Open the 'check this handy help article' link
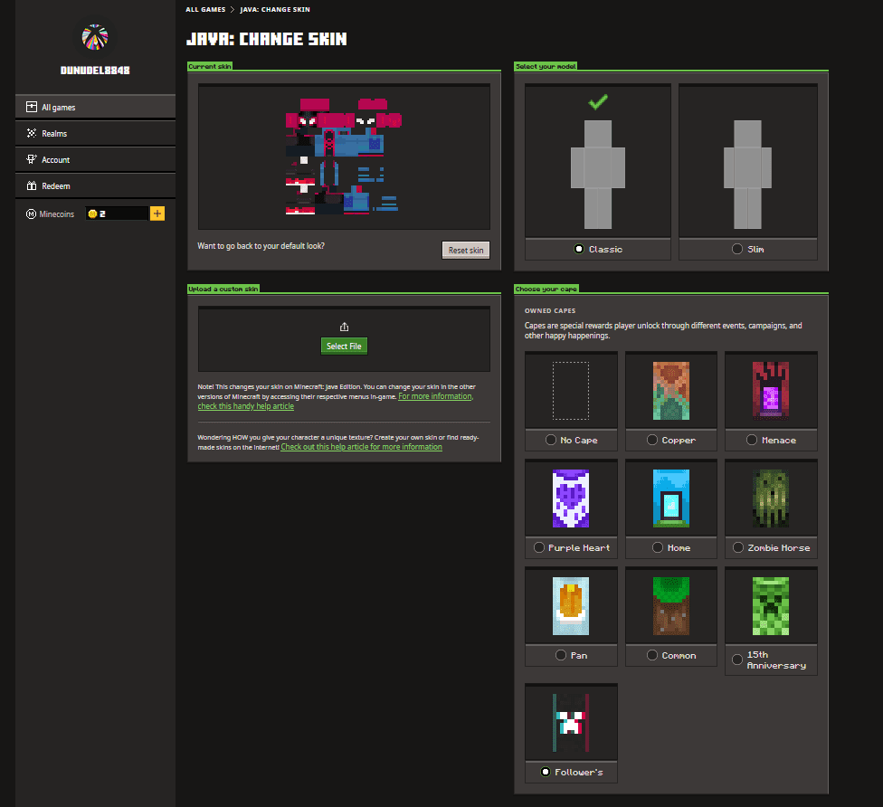 pos(245,405)
